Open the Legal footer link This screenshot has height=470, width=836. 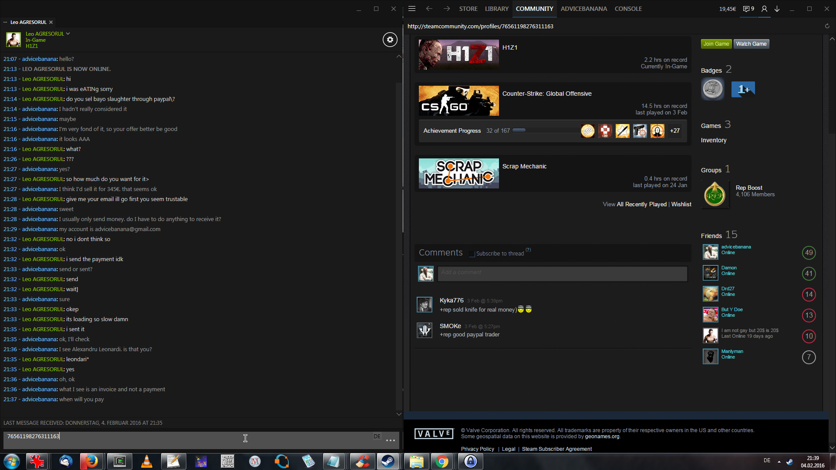[508, 449]
